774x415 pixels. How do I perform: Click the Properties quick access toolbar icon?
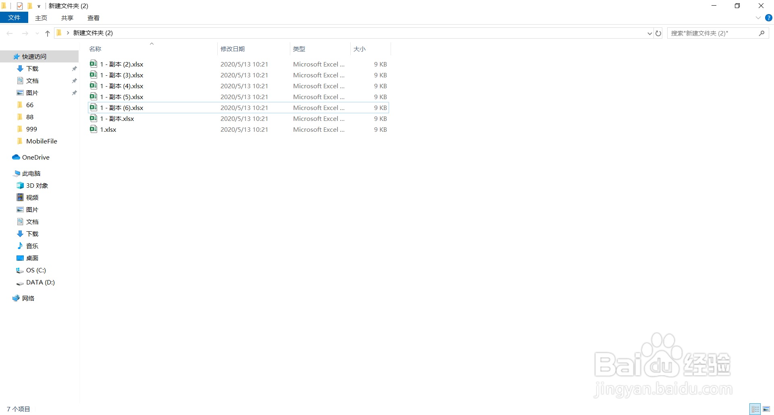pos(20,6)
